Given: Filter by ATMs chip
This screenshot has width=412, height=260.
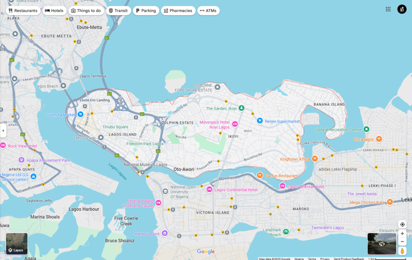Looking at the screenshot, I should 208,11.
